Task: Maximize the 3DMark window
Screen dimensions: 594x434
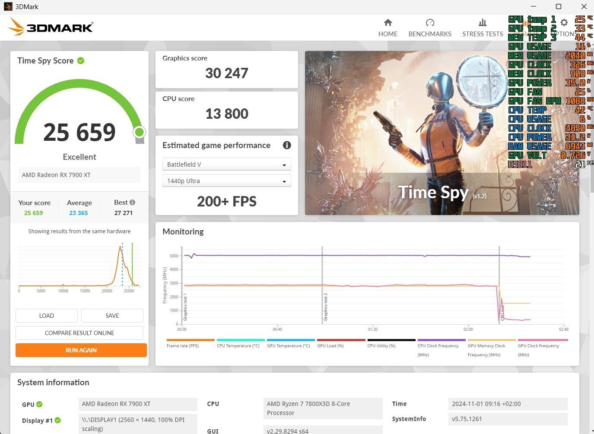Action: click(x=558, y=6)
